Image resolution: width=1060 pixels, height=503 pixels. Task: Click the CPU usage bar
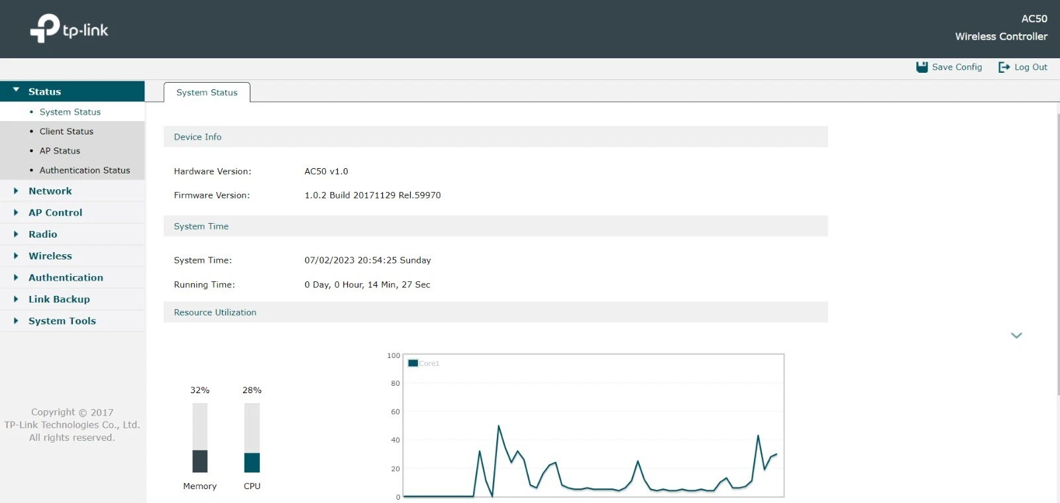252,437
